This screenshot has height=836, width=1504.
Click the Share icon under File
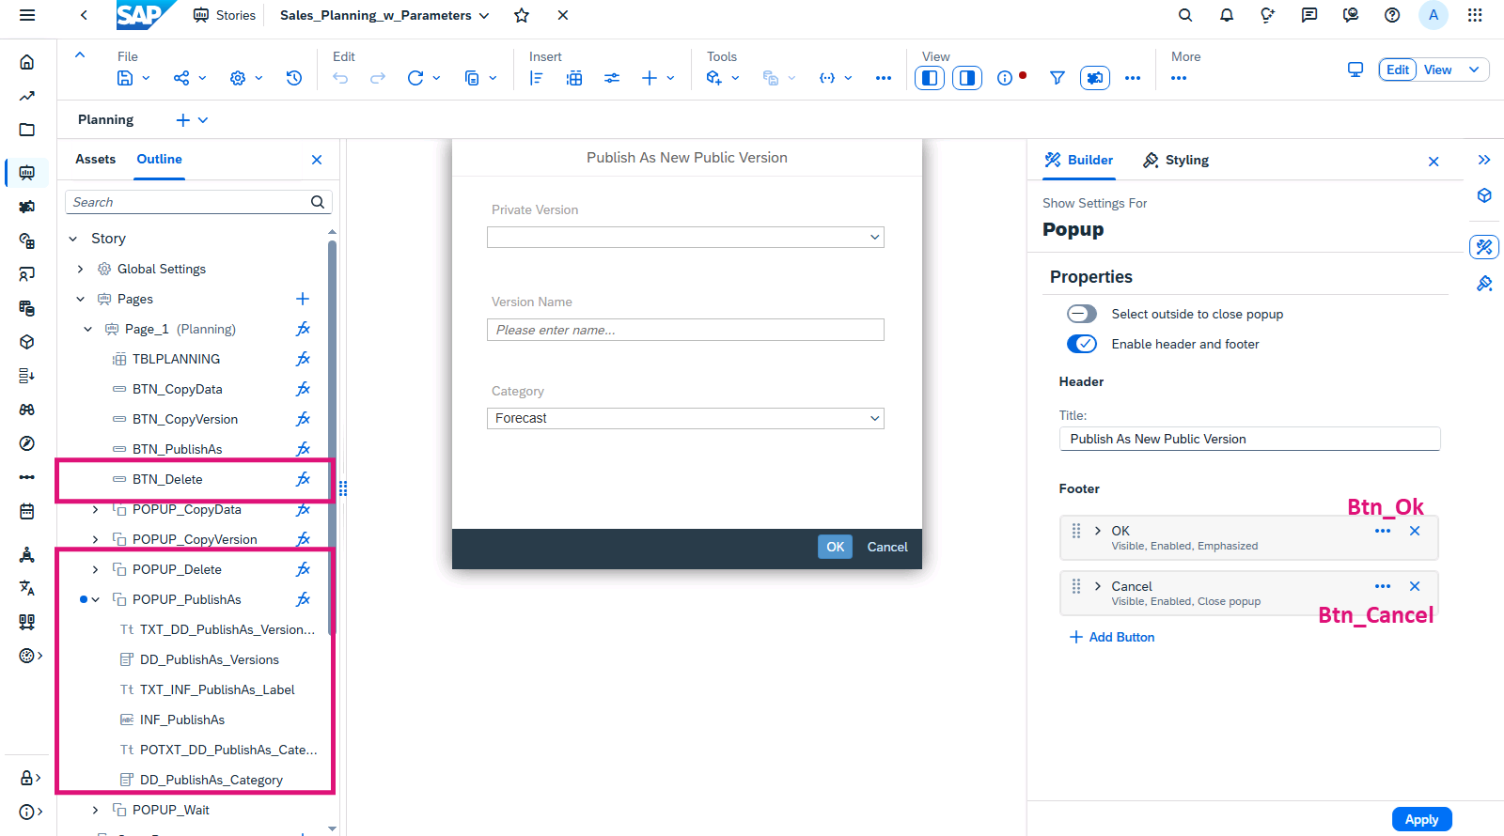point(181,78)
